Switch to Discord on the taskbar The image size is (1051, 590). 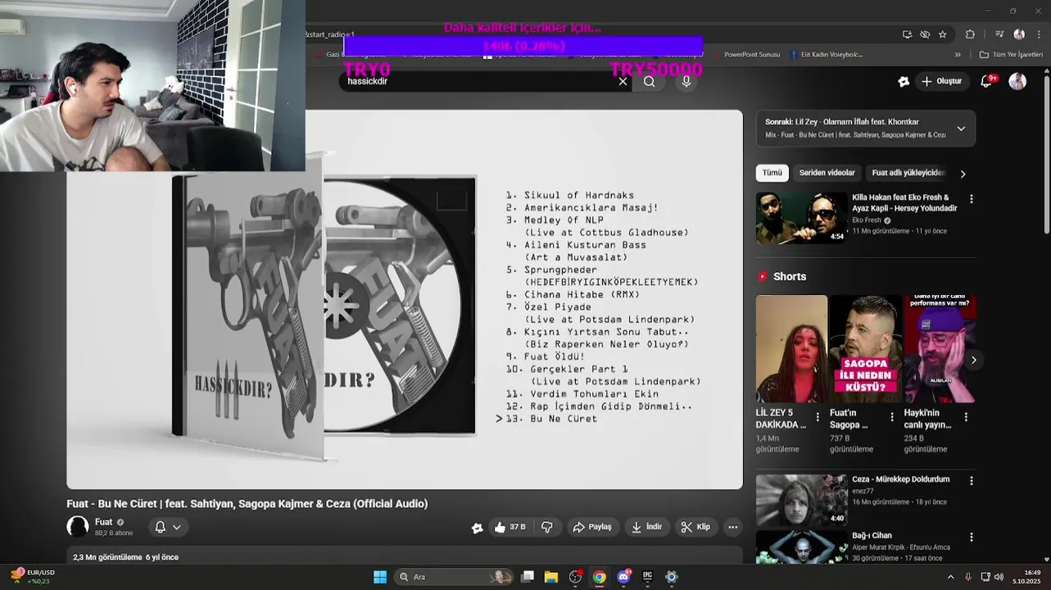click(623, 577)
